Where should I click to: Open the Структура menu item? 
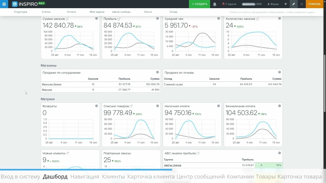[x=21, y=12]
